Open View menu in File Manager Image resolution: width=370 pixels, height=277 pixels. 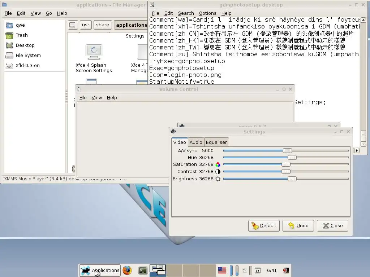point(36,13)
